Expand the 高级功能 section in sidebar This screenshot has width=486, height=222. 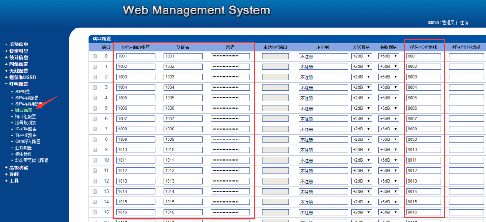point(19,167)
